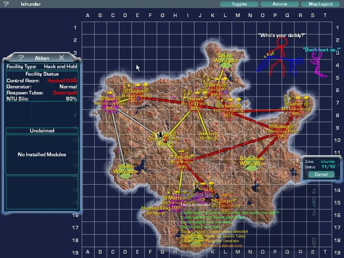The width and height of the screenshot is (344, 258).
Task: Click the Ishundar zone name in status box
Action: [x=328, y=162]
